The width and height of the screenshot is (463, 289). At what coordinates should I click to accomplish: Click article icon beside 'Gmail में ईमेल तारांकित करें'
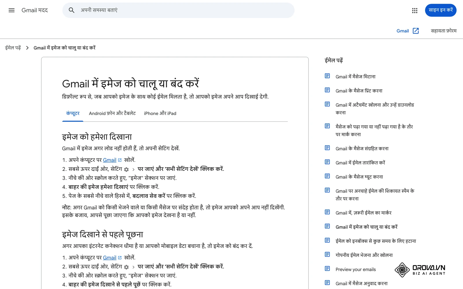327,162
